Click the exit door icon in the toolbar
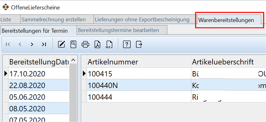266x122 pixels. (x=139, y=45)
